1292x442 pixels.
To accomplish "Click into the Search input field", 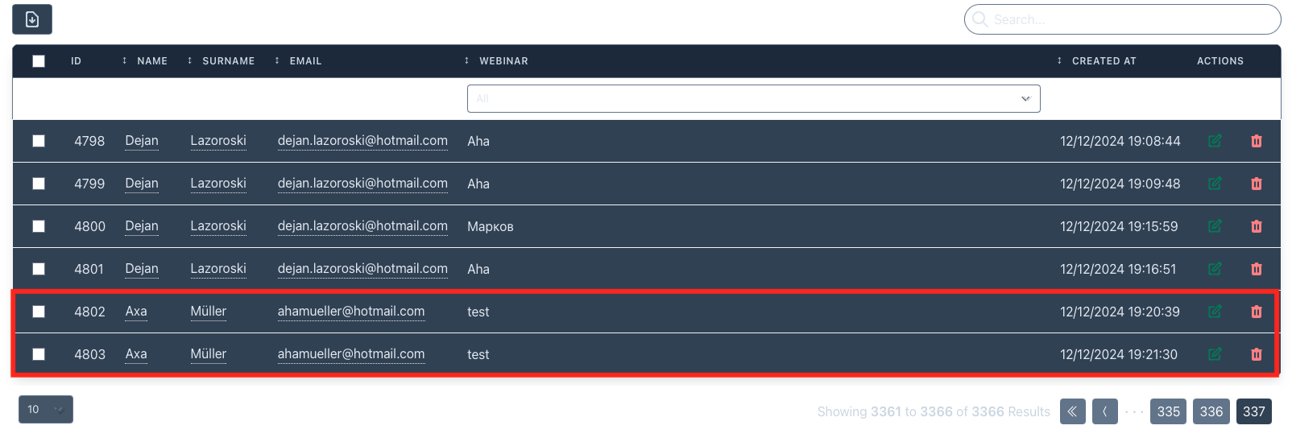I will (1128, 19).
